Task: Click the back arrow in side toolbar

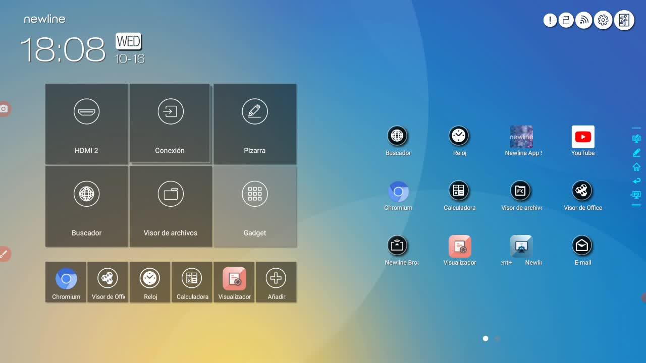Action: [x=636, y=180]
